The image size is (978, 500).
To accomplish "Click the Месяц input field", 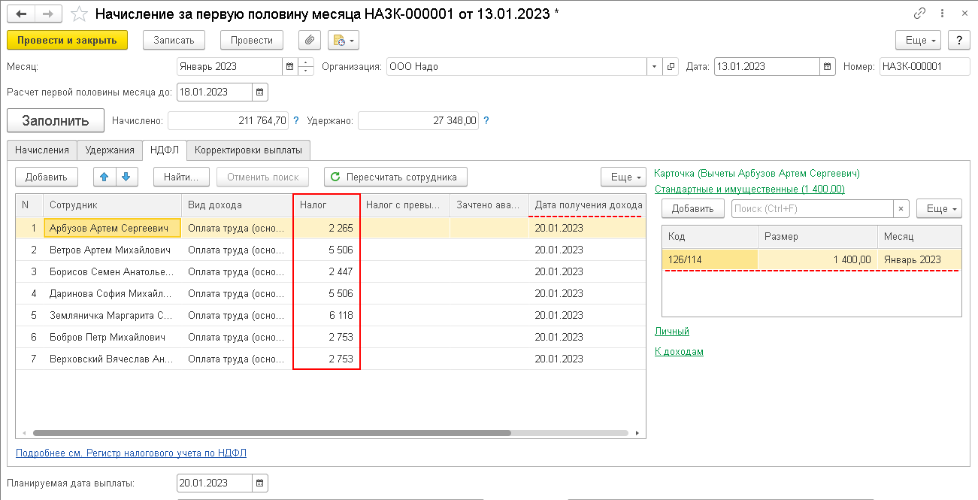I will click(x=229, y=66).
